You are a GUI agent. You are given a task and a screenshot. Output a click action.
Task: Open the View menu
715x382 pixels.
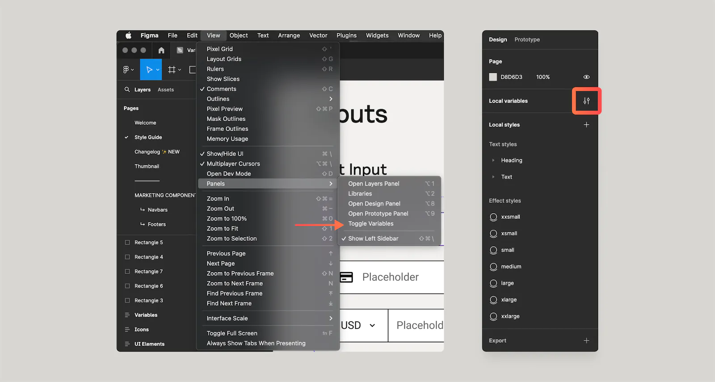(x=213, y=35)
